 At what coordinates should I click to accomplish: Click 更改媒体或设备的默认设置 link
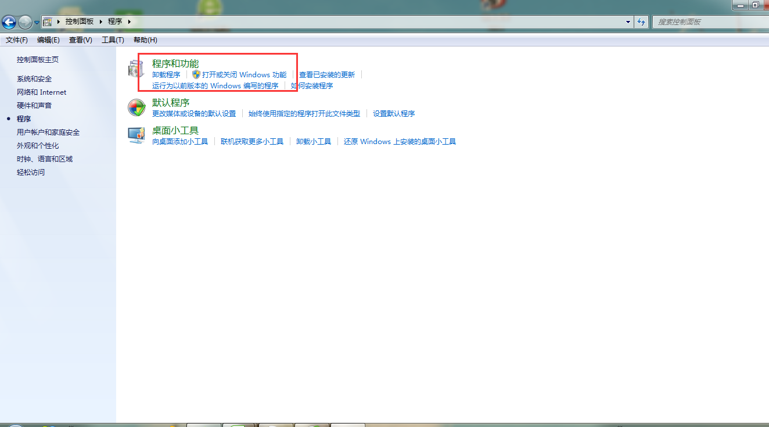(194, 114)
